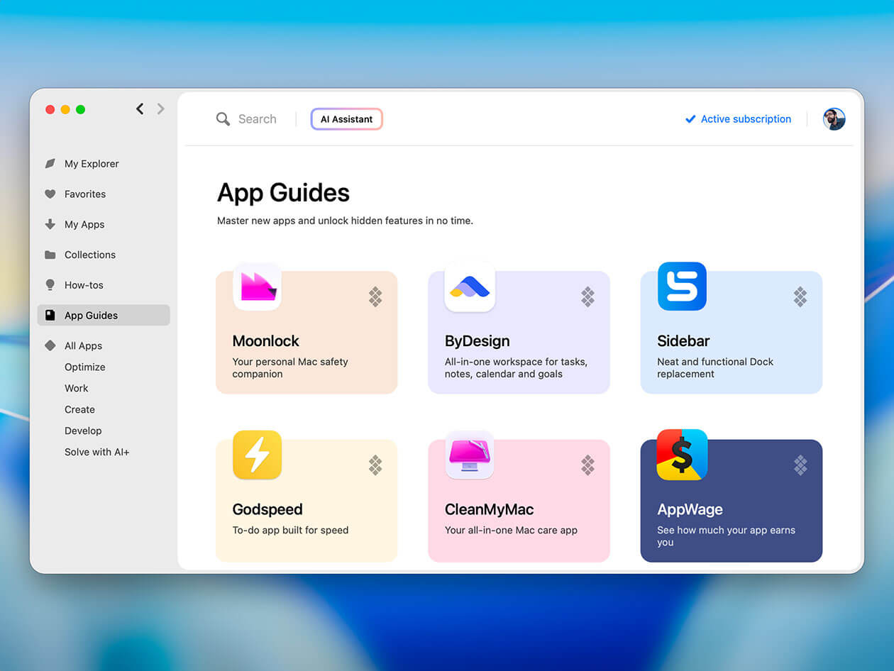
Task: Open the profile avatar picture
Action: coord(834,119)
